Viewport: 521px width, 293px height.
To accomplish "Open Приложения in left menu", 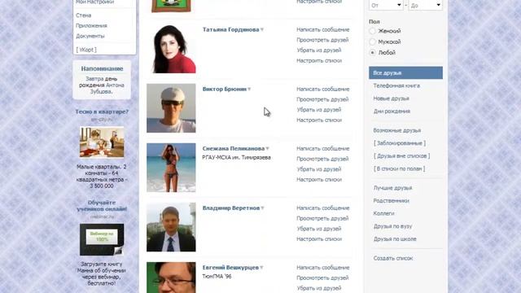I will pos(91,25).
